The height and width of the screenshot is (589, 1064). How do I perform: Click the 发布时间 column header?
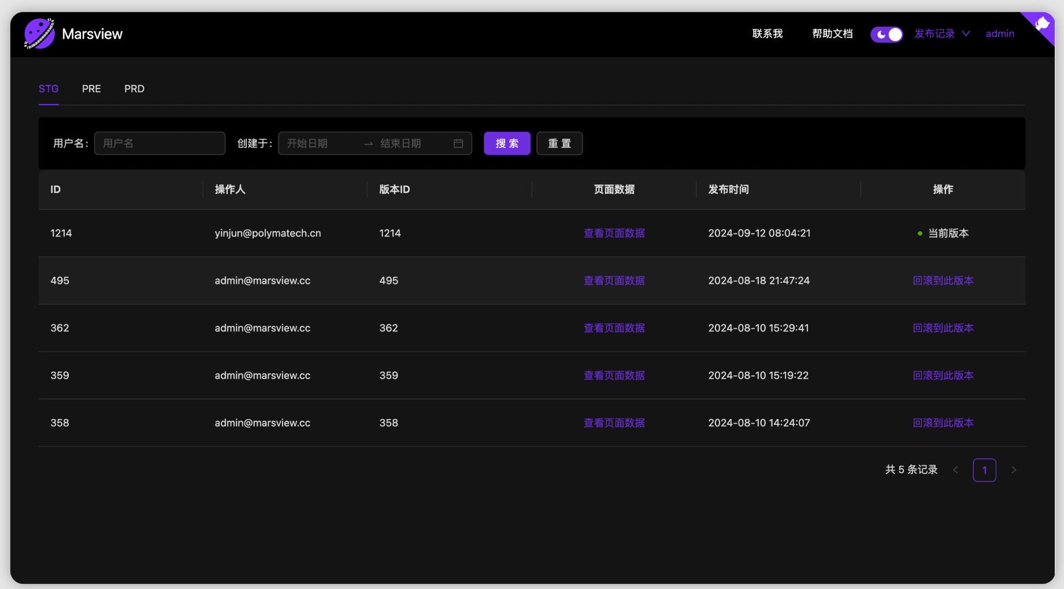pos(728,189)
